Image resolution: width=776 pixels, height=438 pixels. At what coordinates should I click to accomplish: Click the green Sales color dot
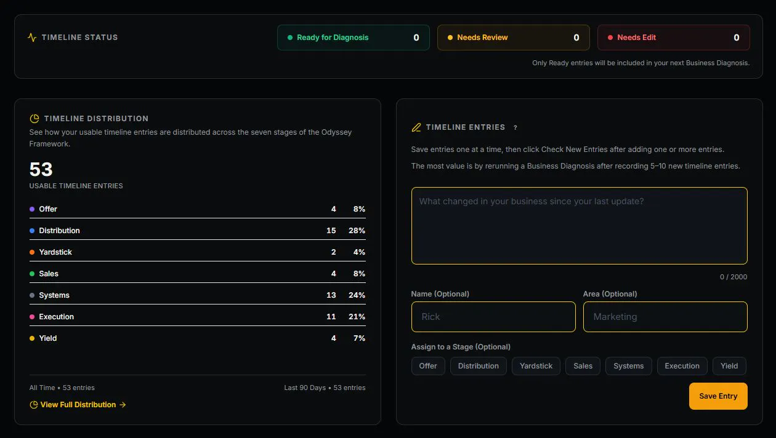32,274
